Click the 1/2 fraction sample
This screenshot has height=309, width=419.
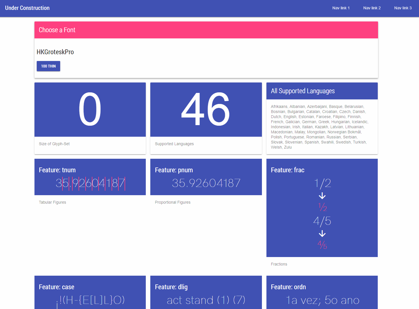(x=322, y=183)
